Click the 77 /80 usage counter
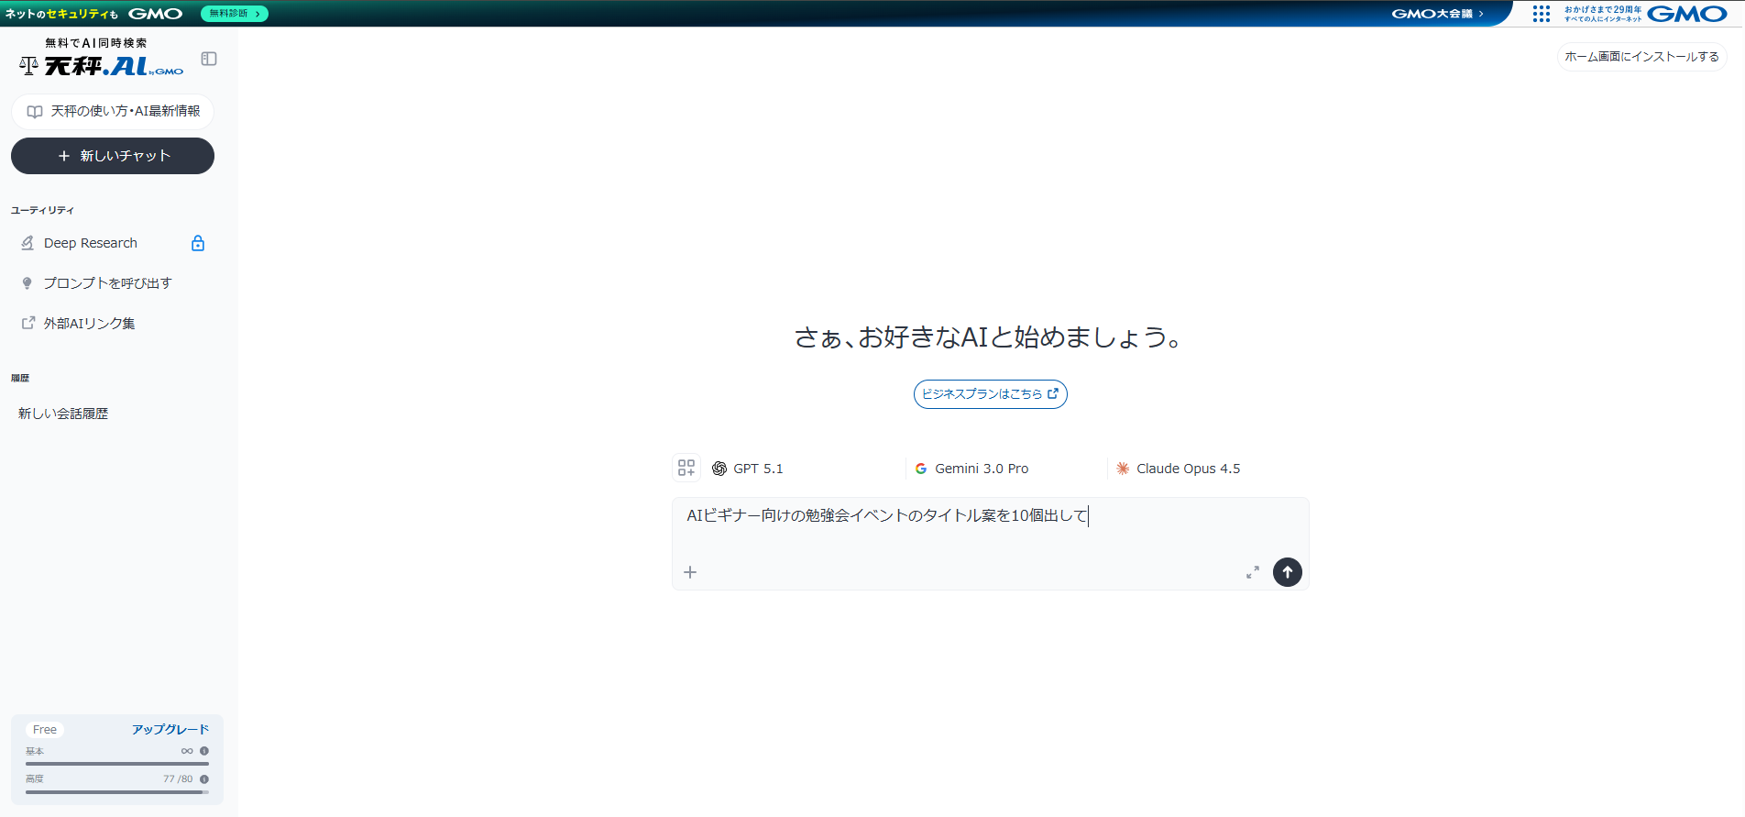The image size is (1745, 817). click(x=178, y=779)
